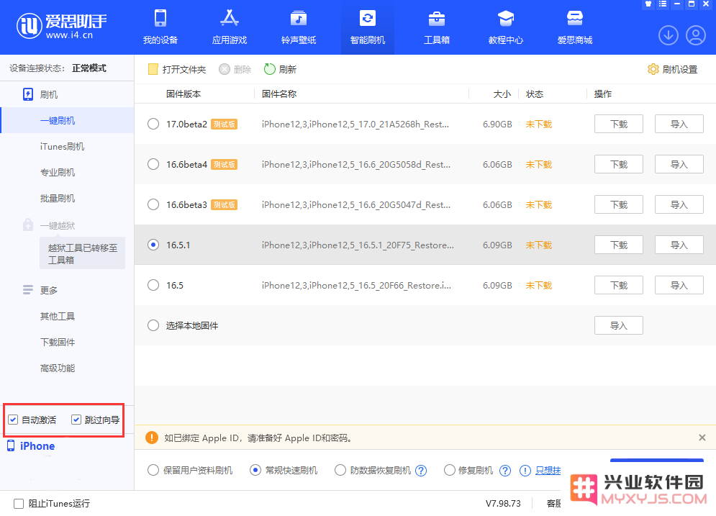Open the 工具箱 toolbox section
716x516 pixels.
[437, 27]
